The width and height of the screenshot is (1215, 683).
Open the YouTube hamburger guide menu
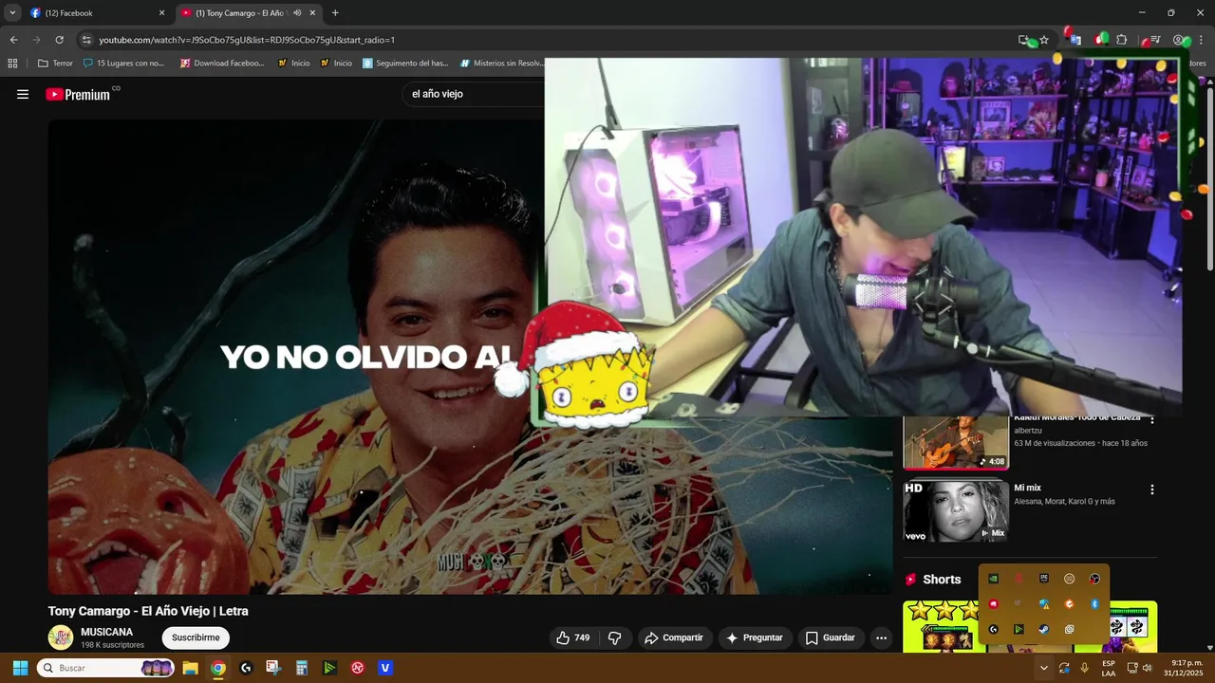coord(23,94)
